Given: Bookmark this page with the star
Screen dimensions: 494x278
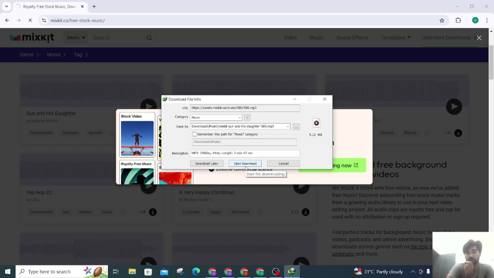Looking at the screenshot, I should coord(442,20).
